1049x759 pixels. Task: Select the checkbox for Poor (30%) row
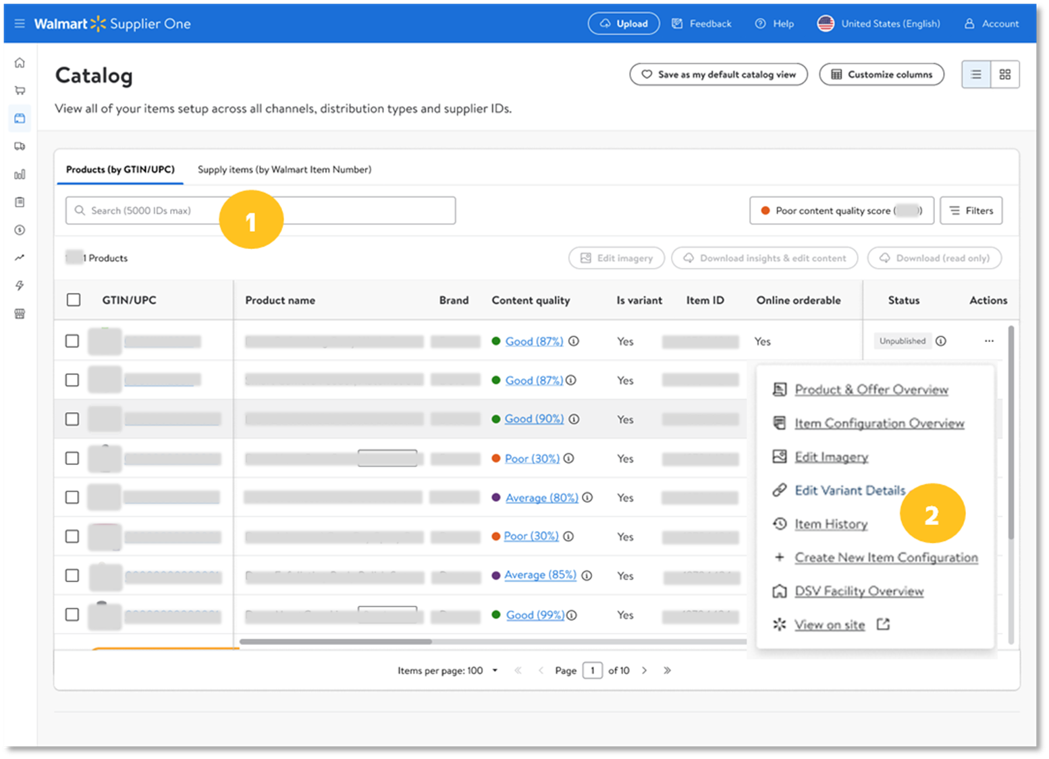(72, 458)
